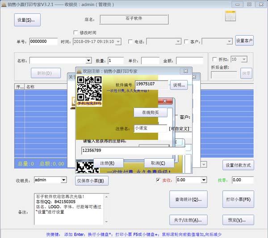This screenshot has height=238, width=268.
Task: Toggle the 电话 checkbox
Action: [x=130, y=41]
